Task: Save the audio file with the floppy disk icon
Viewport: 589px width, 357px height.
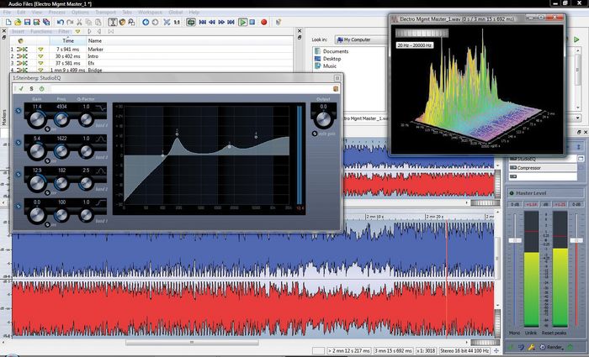Action: [27, 22]
